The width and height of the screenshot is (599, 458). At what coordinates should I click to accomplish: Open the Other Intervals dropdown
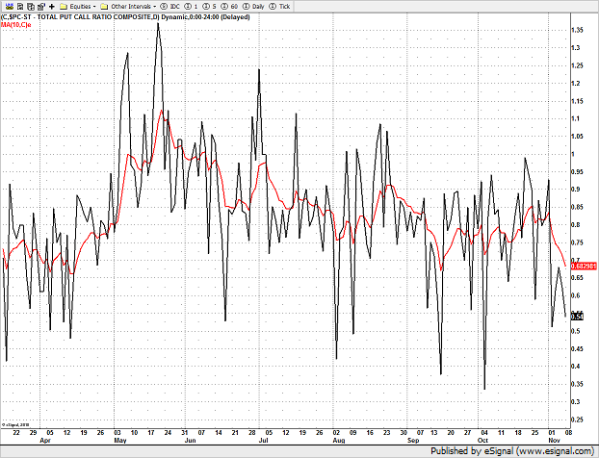coord(128,7)
